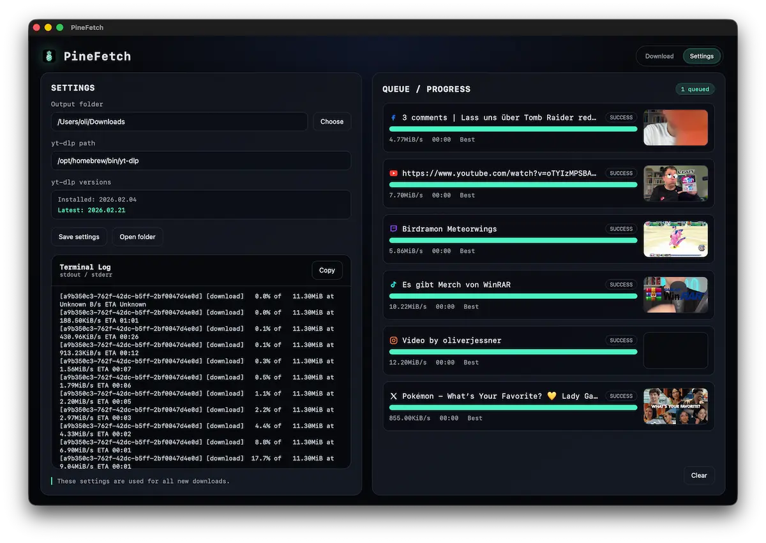Switch to the Download tab
The width and height of the screenshot is (766, 543).
[659, 56]
